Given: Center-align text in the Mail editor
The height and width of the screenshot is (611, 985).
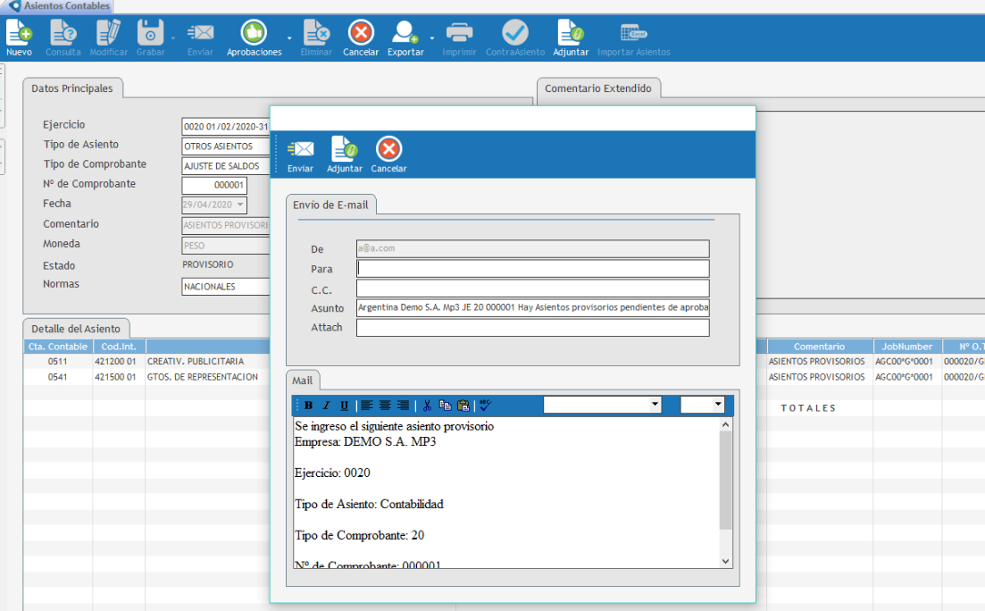Looking at the screenshot, I should [x=385, y=406].
